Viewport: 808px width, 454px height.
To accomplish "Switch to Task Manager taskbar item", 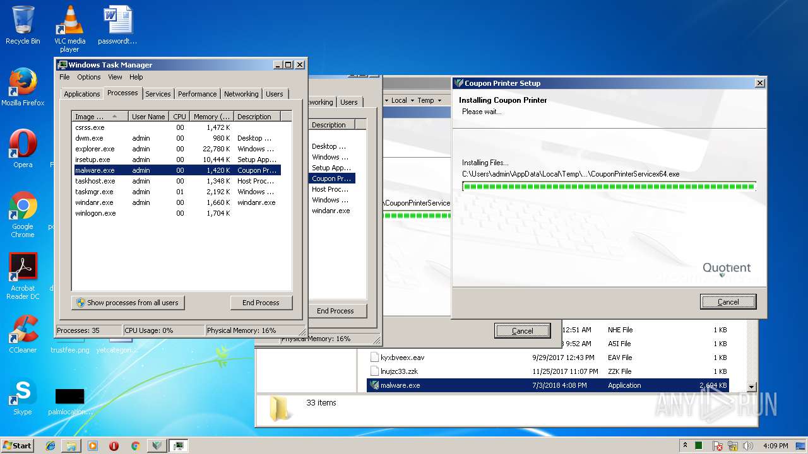I will (x=179, y=446).
